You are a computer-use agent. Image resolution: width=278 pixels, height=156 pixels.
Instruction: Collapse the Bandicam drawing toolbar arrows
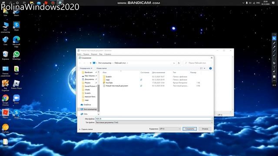(274, 85)
